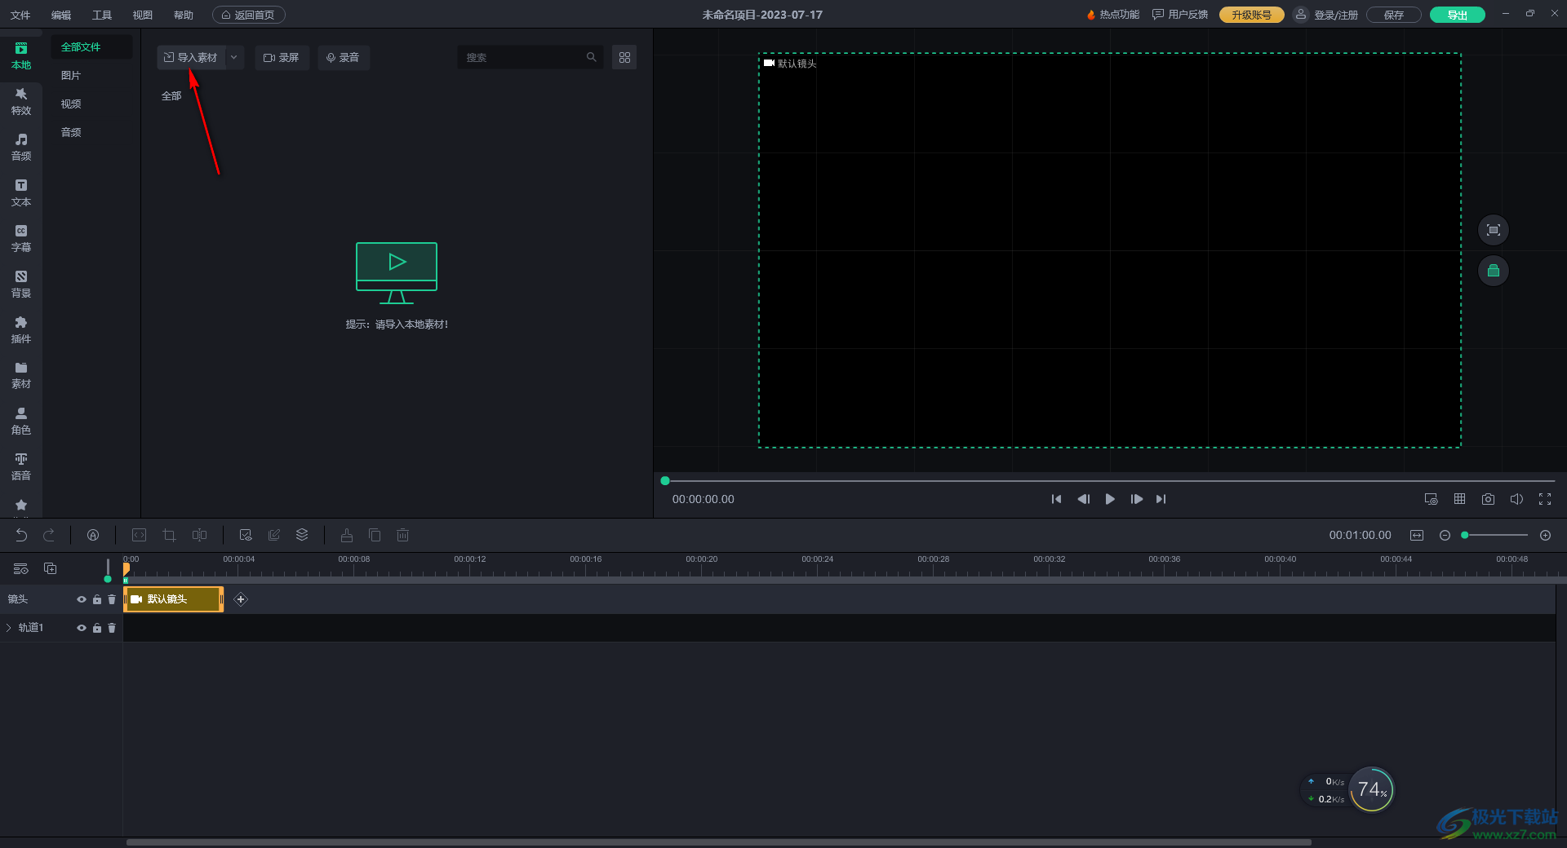Click the fit-to-canvas icon beside preview
Image resolution: width=1567 pixels, height=848 pixels.
coord(1494,230)
